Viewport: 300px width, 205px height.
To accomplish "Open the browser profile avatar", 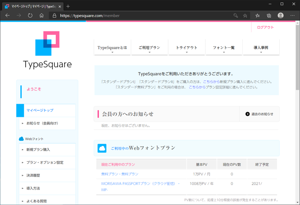I will click(281, 15).
